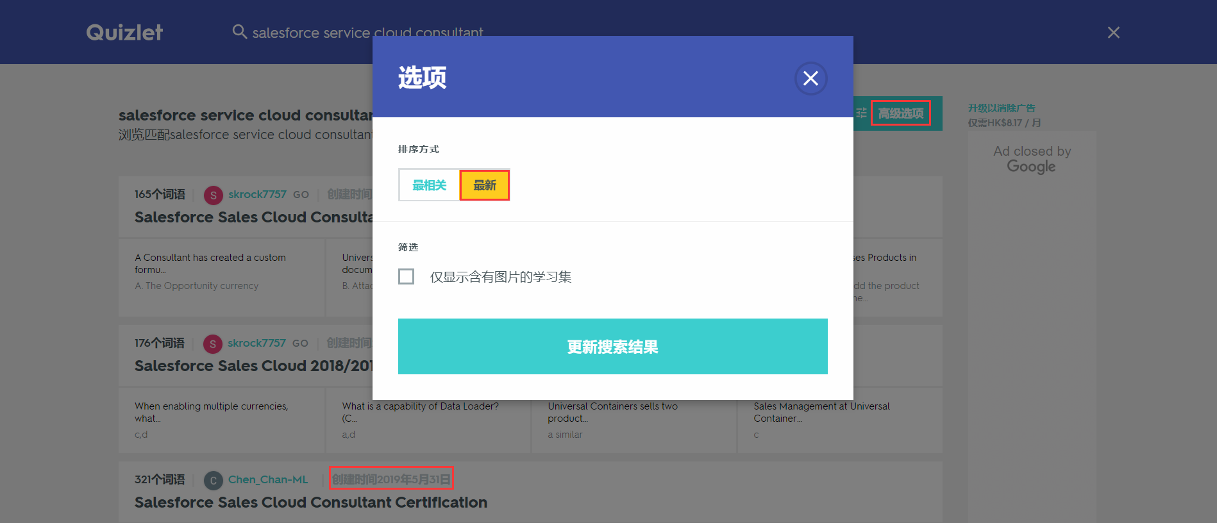This screenshot has height=523, width=1217.
Task: Clear search with the header X icon
Action: tap(1113, 32)
